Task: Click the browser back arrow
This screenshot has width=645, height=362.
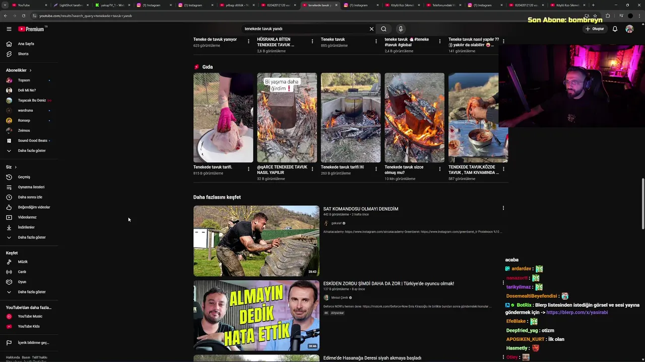Action: [x=6, y=16]
